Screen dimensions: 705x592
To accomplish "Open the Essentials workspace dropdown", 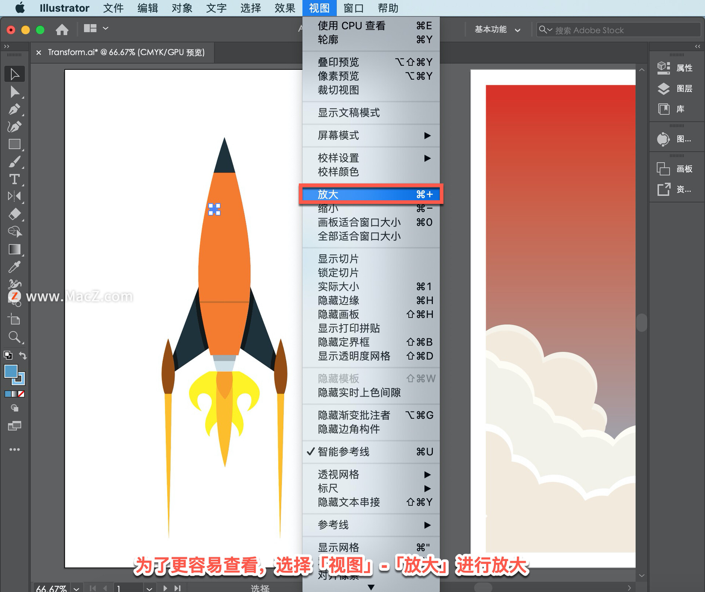I will pos(497,30).
